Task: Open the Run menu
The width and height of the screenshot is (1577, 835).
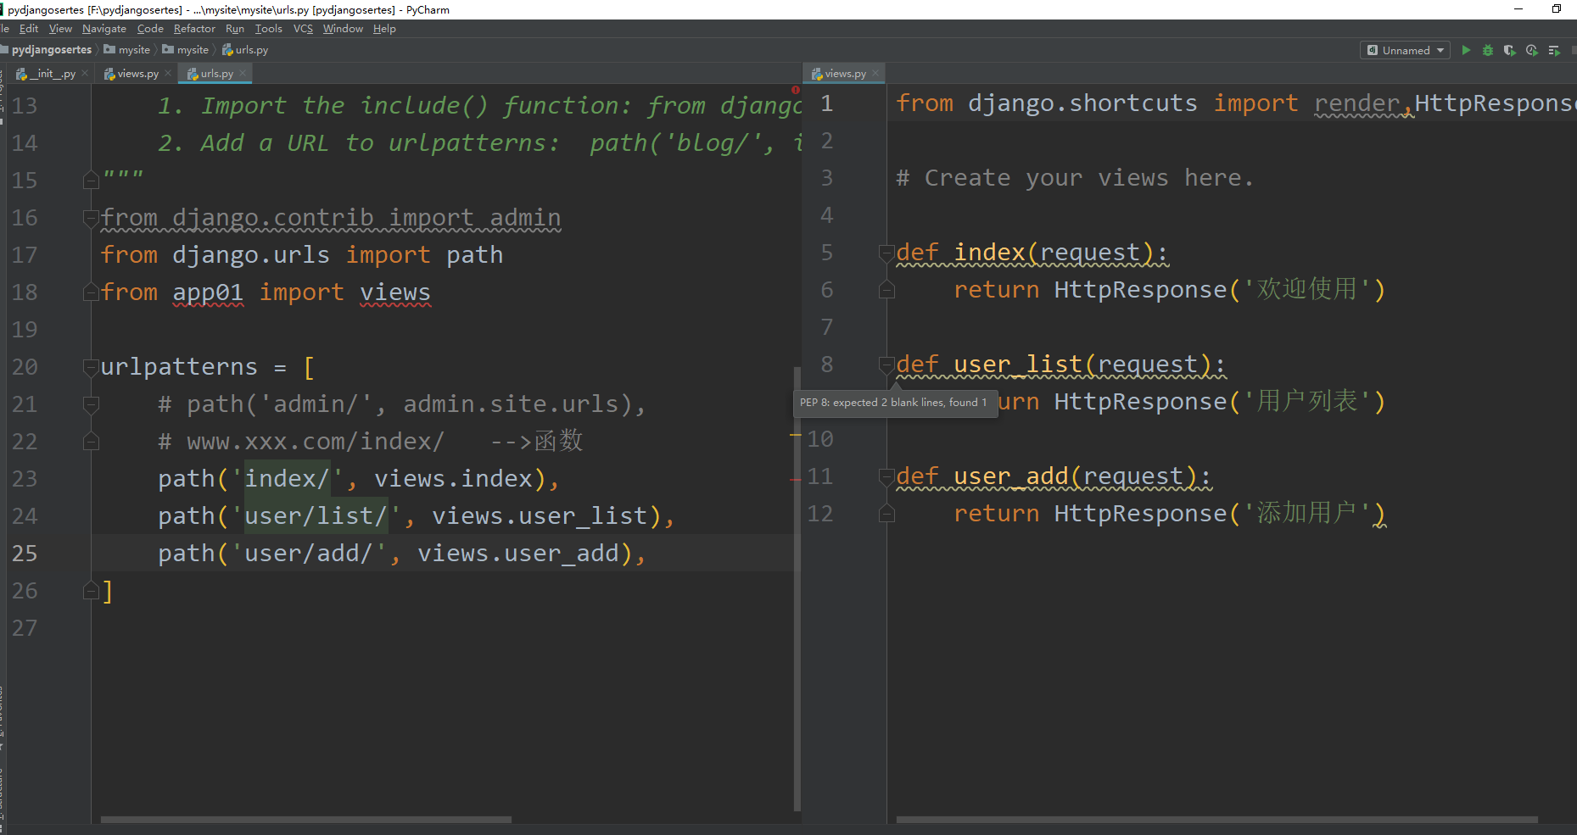Action: click(235, 29)
